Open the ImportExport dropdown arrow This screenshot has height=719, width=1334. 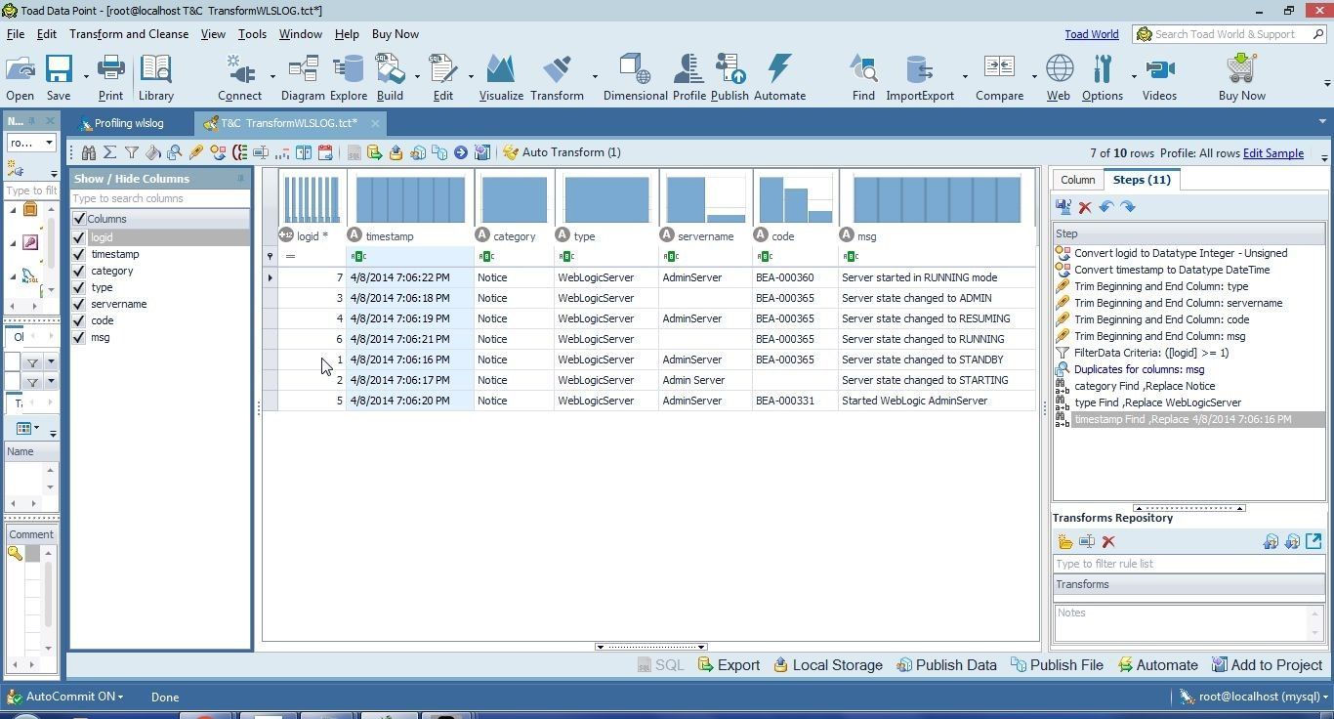click(x=965, y=76)
